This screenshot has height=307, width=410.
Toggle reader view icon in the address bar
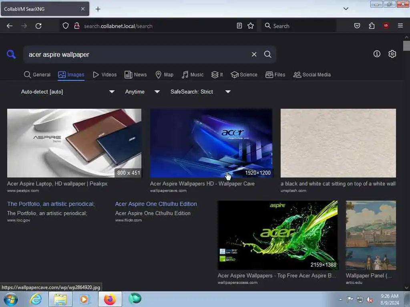click(239, 26)
